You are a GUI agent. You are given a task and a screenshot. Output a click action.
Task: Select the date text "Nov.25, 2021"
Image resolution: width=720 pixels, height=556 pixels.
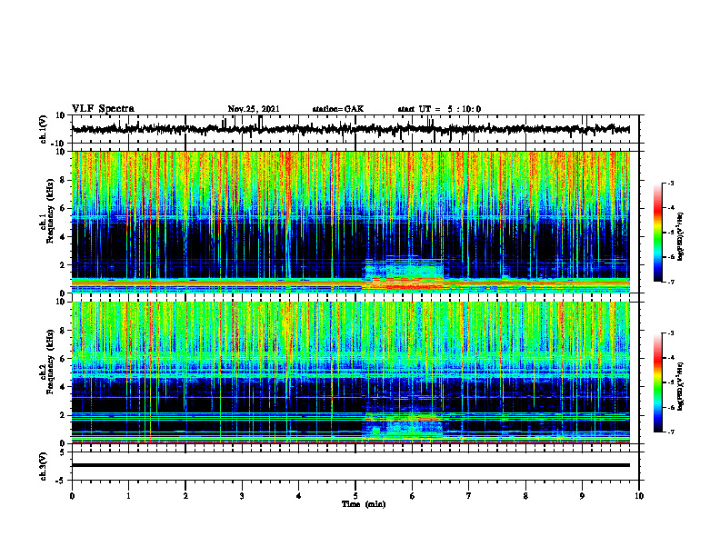254,109
